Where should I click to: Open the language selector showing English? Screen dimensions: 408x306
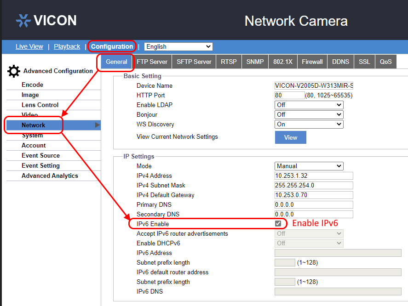[178, 46]
